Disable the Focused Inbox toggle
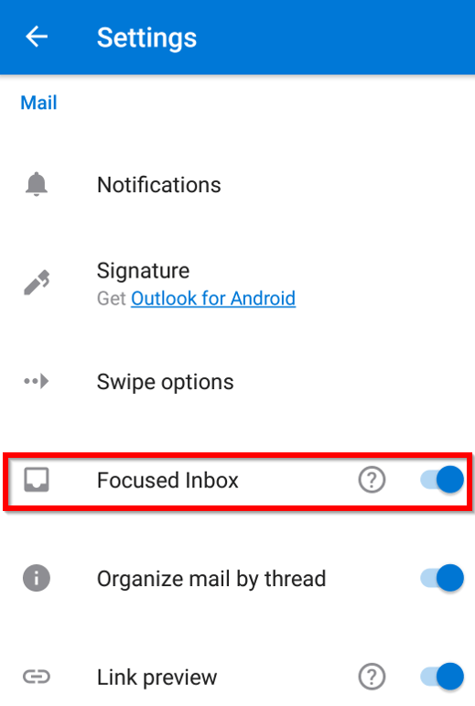Viewport: 475px width, 706px height. click(x=442, y=480)
